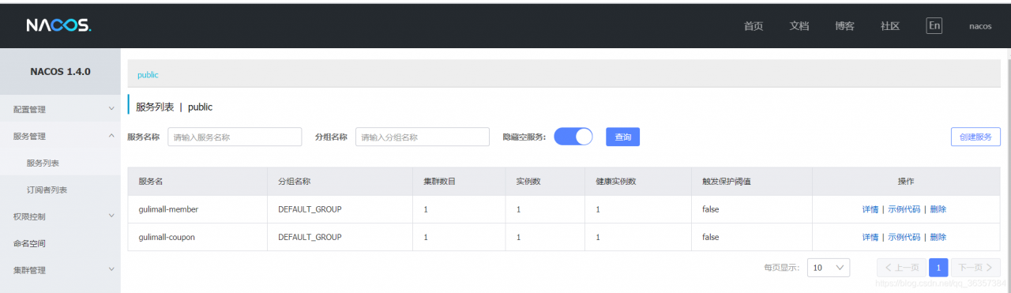
Task: Select page 1 in pagination
Action: click(x=938, y=268)
